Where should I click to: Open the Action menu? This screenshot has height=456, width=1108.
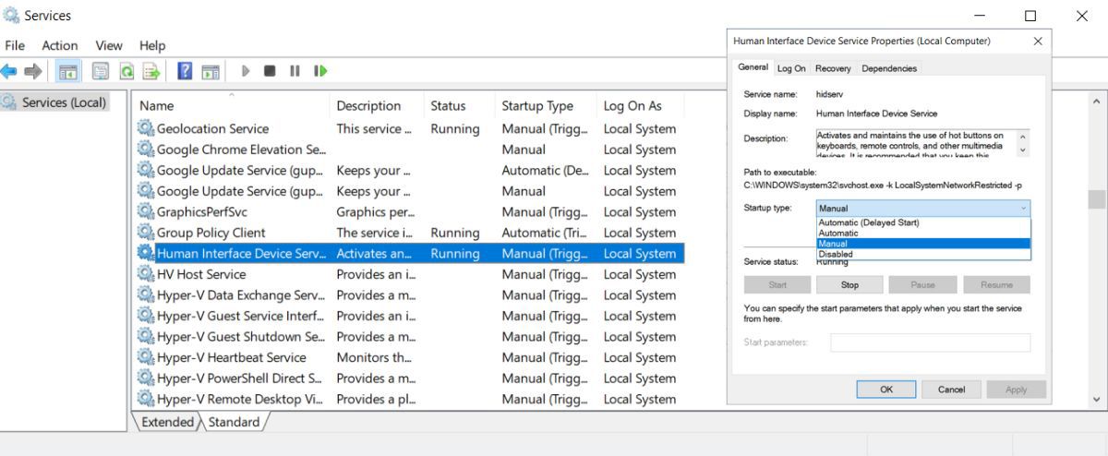tap(59, 45)
